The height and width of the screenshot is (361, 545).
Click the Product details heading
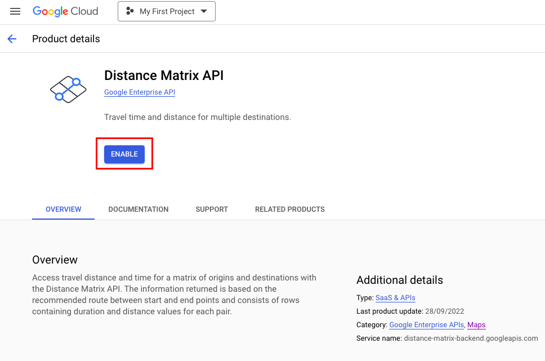click(66, 39)
